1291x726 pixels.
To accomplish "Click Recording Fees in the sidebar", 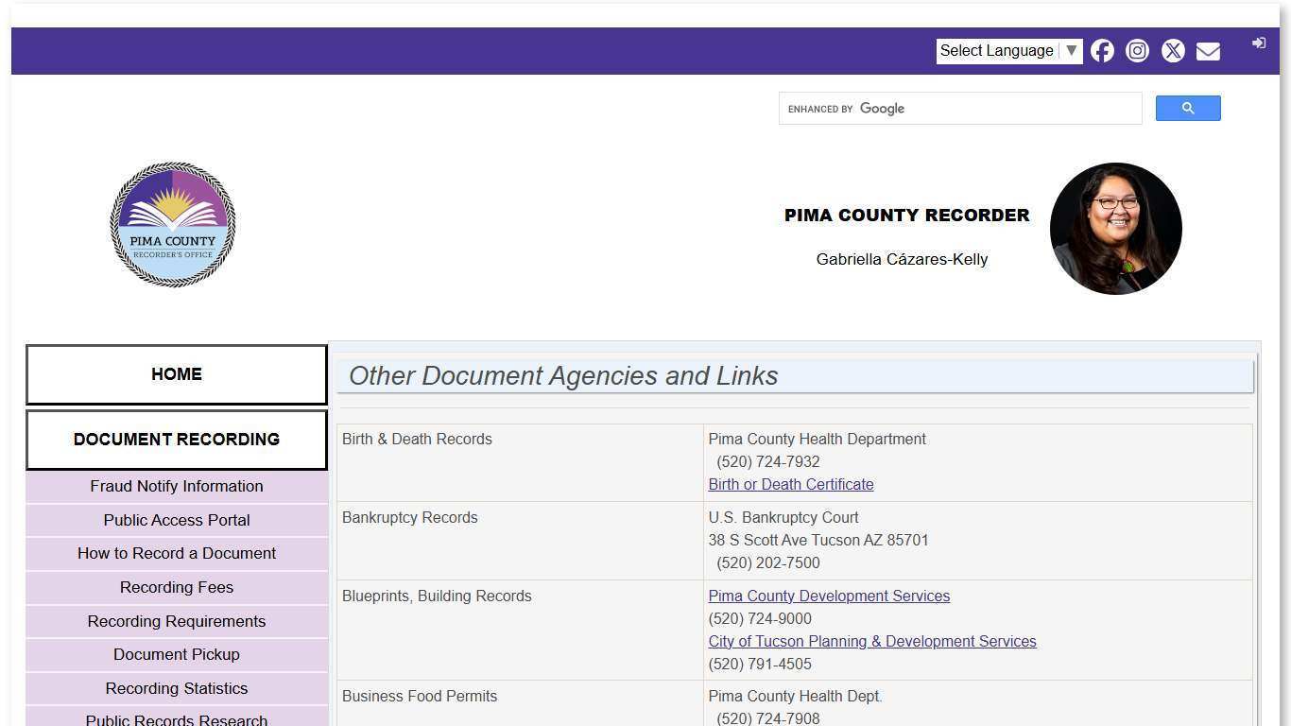I will coord(177,587).
